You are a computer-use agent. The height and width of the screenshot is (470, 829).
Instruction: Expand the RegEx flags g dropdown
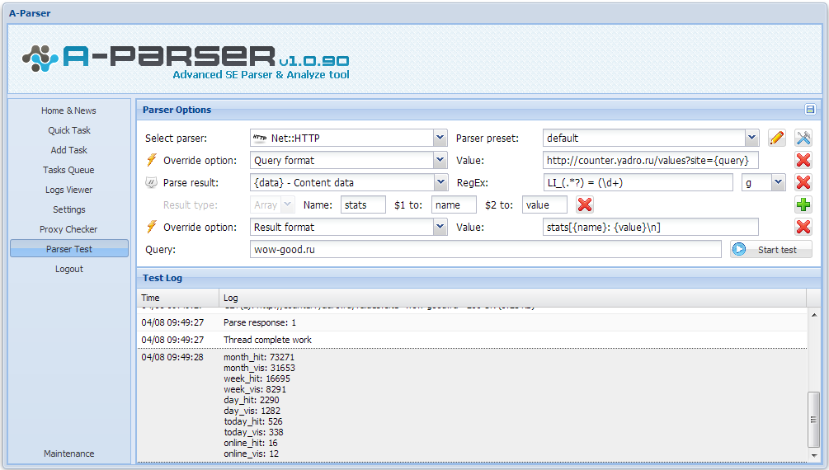tap(778, 182)
